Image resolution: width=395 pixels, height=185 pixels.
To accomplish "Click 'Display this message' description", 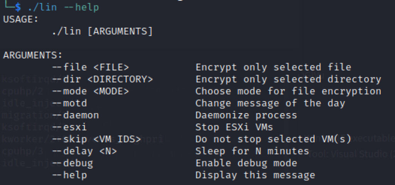I will 255,175.
